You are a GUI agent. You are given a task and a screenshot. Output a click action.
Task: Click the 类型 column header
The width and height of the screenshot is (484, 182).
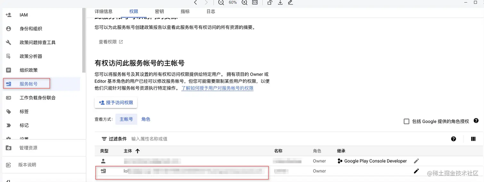tap(104, 151)
